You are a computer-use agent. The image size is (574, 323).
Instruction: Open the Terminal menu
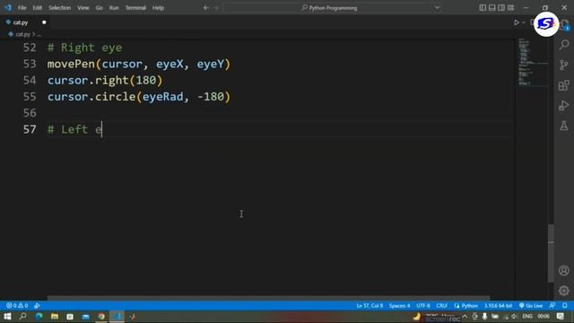[x=135, y=8]
